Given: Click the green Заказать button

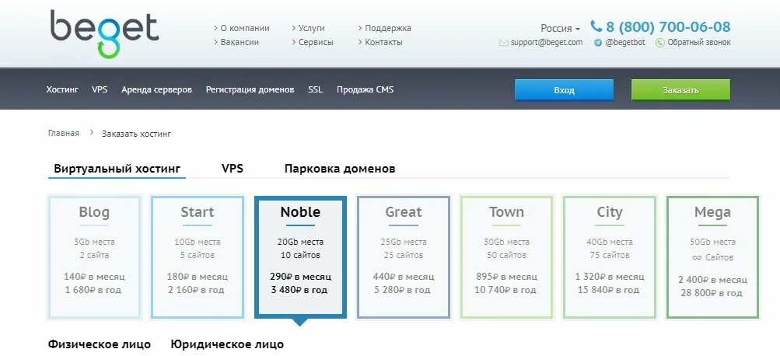Looking at the screenshot, I should tap(680, 90).
